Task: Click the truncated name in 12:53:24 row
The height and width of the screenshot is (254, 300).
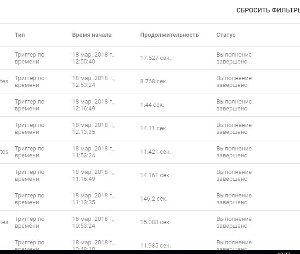Action: coord(4,81)
